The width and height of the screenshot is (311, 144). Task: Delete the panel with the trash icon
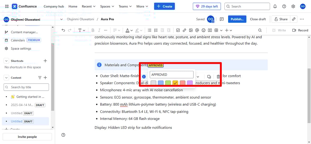point(218,77)
